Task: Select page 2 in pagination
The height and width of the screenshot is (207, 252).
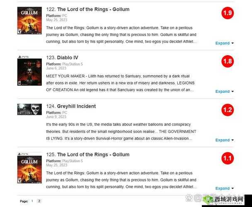Action: click(x=39, y=201)
